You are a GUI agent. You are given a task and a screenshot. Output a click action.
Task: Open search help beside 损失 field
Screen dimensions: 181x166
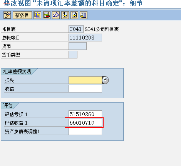106,80
